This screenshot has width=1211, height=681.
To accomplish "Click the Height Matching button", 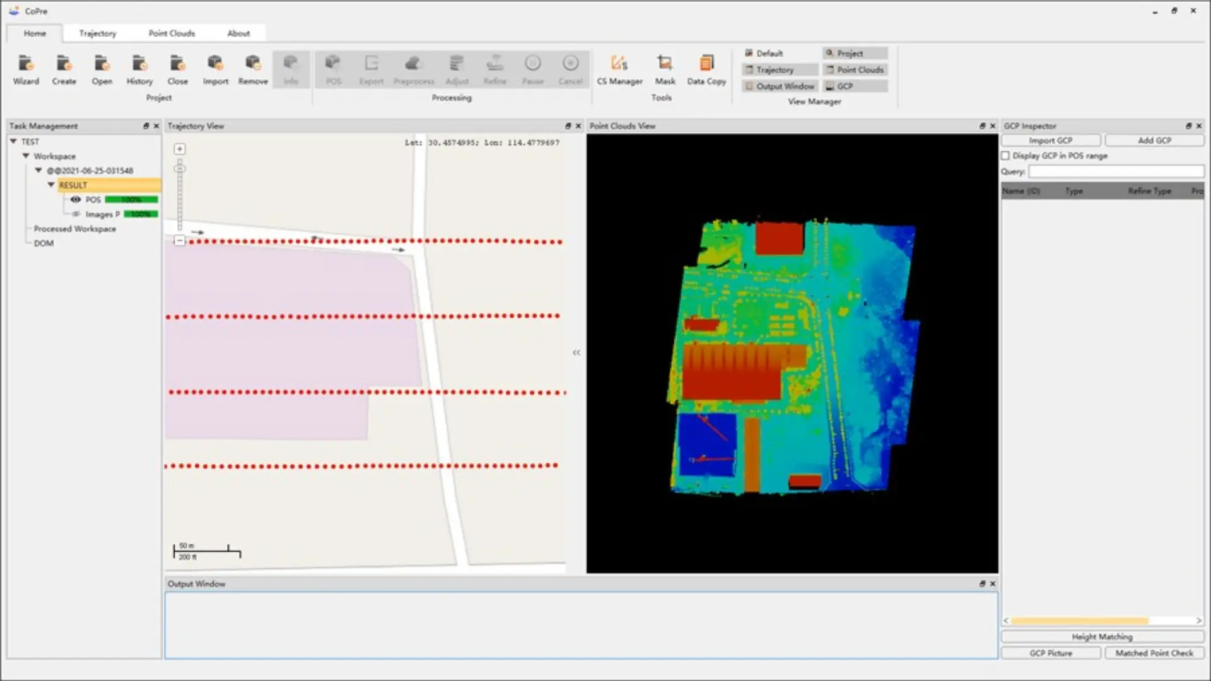I will click(1103, 637).
